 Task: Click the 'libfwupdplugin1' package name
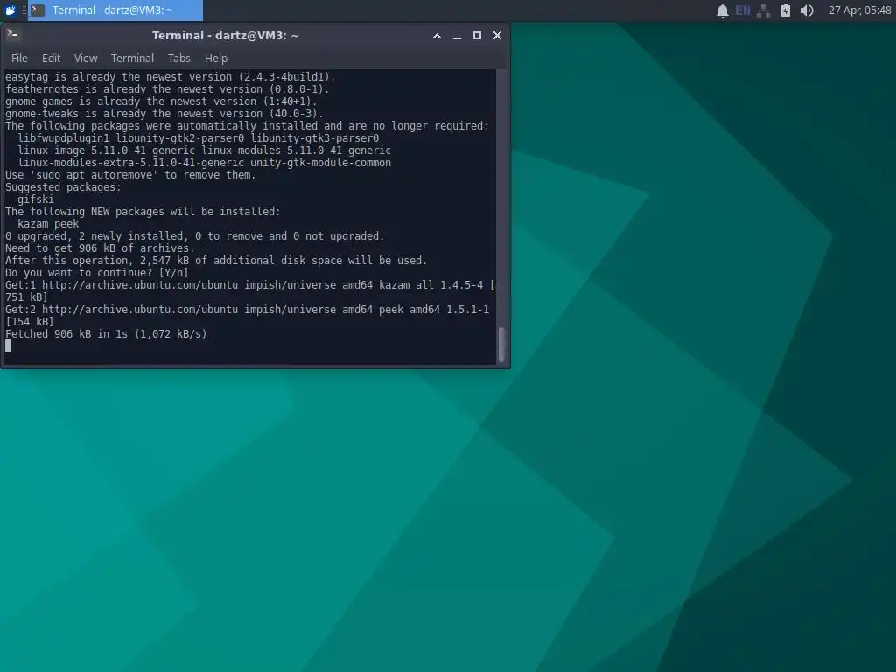[63, 137]
